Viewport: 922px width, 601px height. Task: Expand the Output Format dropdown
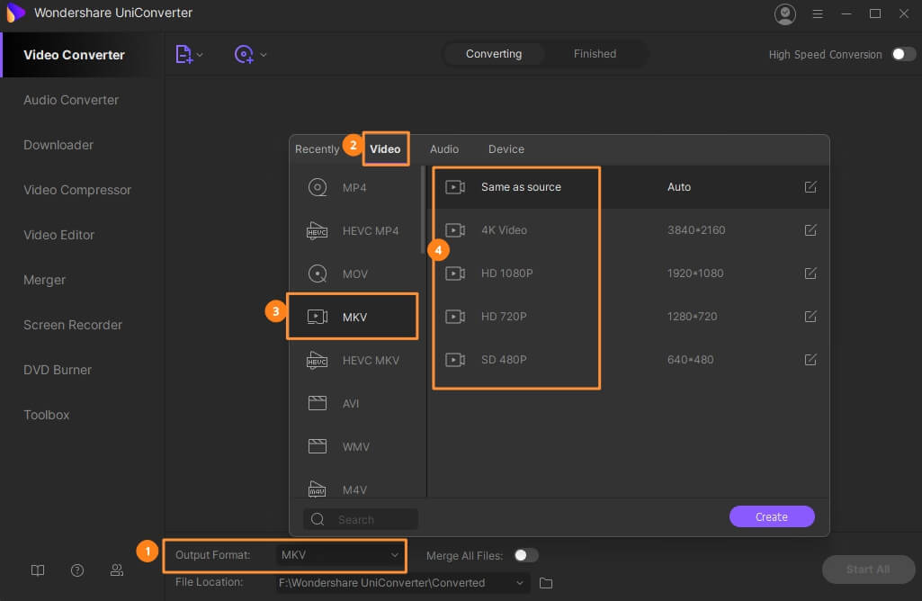pos(394,555)
